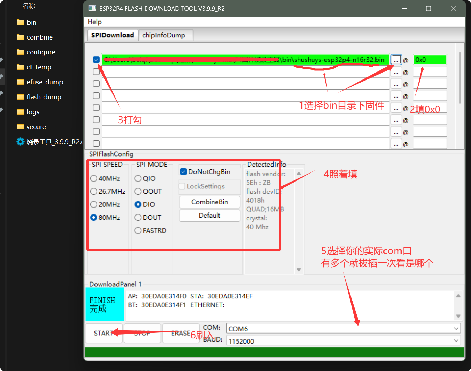The width and height of the screenshot is (471, 371).
Task: Click the STOP button
Action: pyautogui.click(x=142, y=333)
